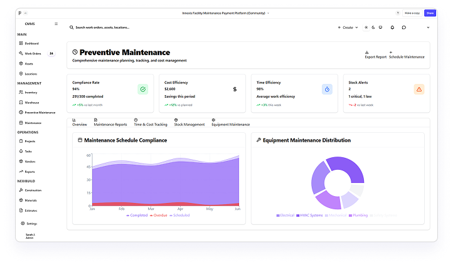Click the Assets sidebar icon

tap(21, 63)
